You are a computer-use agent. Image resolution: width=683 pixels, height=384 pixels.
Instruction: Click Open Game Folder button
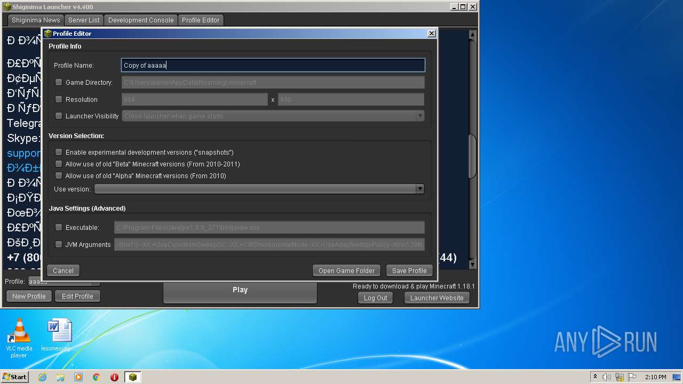coord(347,270)
